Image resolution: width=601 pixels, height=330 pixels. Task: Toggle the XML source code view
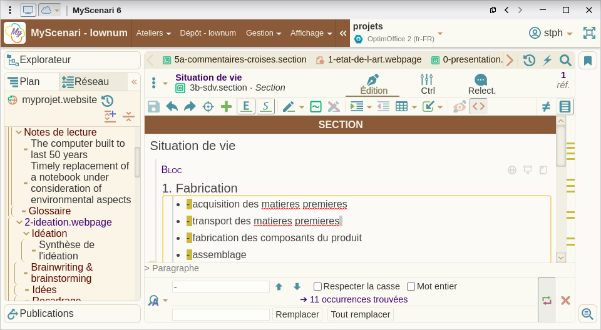[x=479, y=106]
